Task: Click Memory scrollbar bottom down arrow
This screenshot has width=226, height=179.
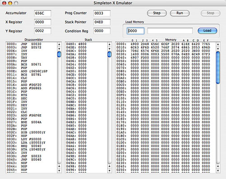Action: tap(218, 171)
